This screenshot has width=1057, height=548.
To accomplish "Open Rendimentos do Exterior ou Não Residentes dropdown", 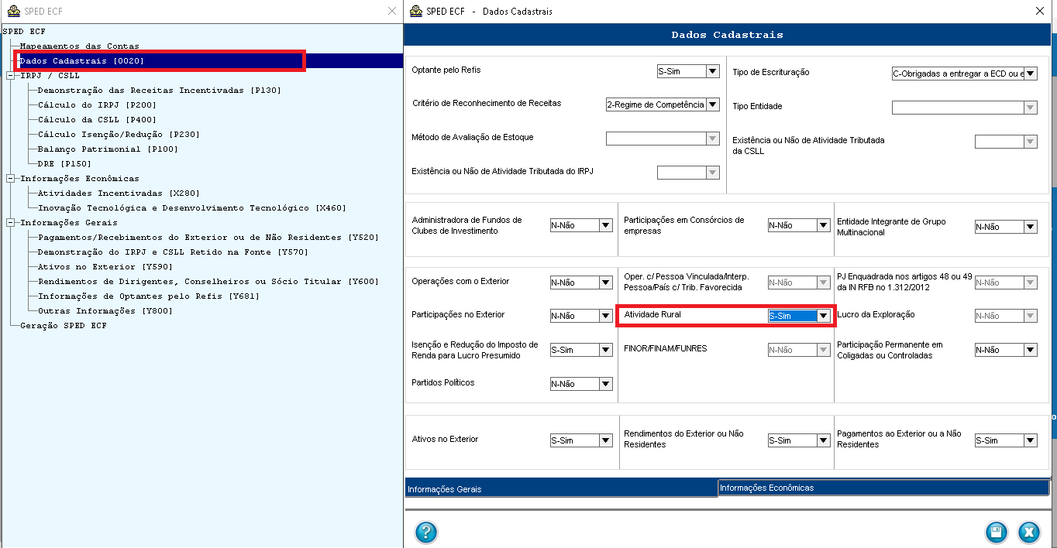I will click(824, 440).
